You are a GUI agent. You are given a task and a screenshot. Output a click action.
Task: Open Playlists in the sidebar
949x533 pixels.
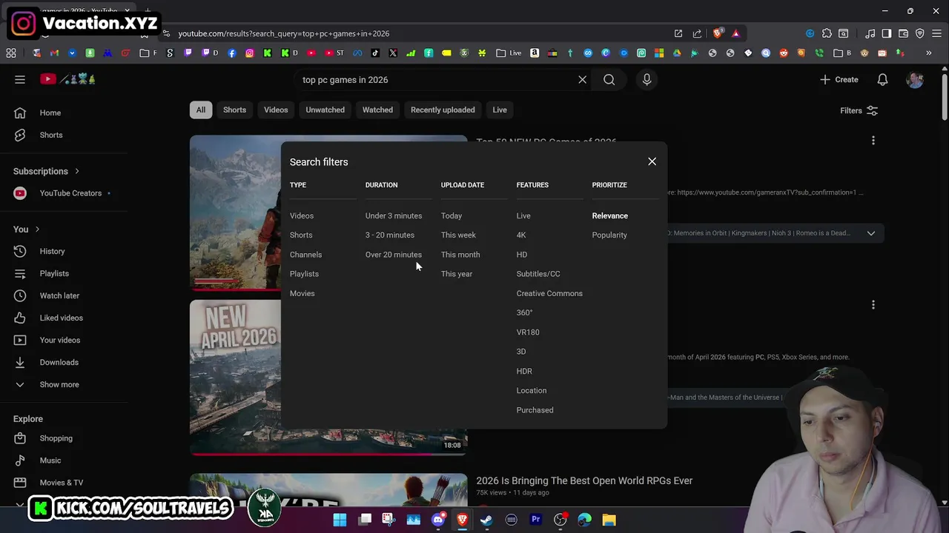click(x=54, y=273)
